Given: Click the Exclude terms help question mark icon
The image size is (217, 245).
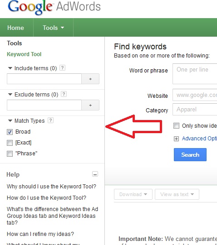Looking at the screenshot, I should pos(64,94).
